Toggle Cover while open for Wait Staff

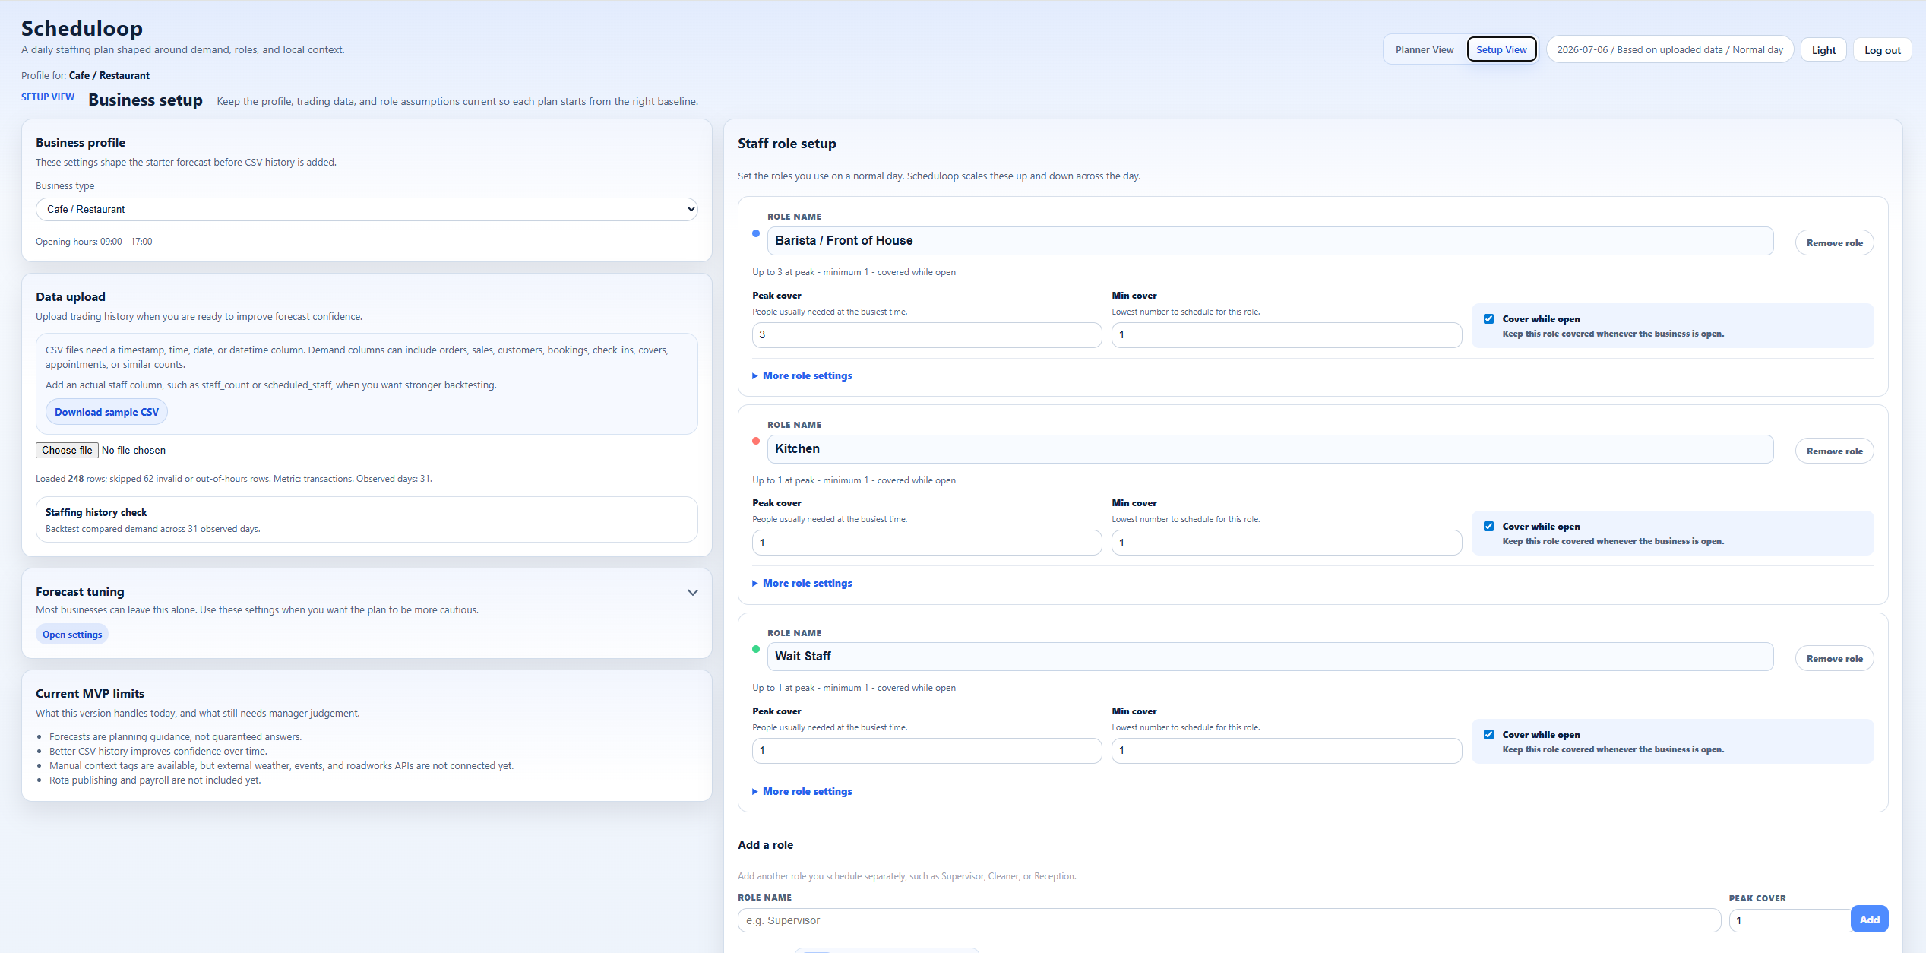pyautogui.click(x=1488, y=735)
